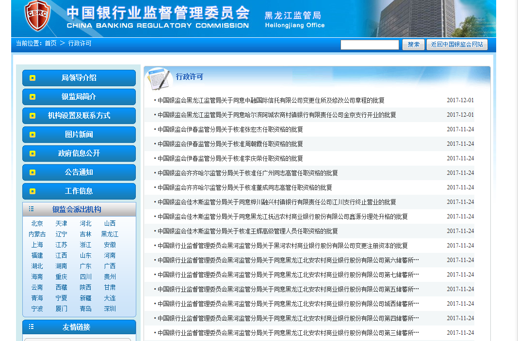This screenshot has width=518, height=341.
Task: Open 公告通知 menu item
Action: click(x=79, y=172)
